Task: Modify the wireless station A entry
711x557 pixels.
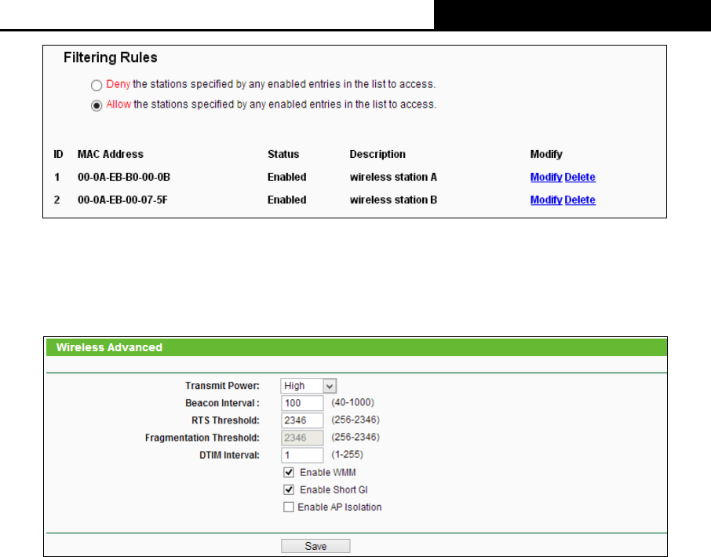Action: tap(546, 177)
